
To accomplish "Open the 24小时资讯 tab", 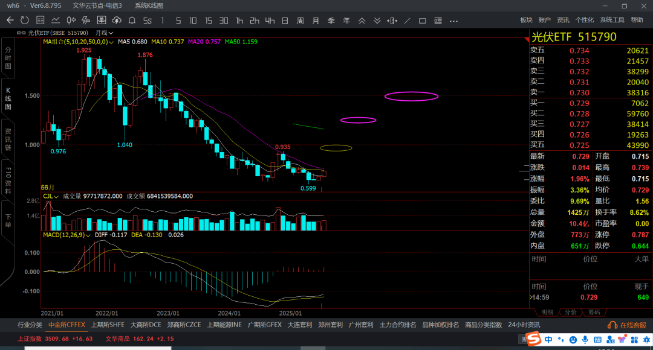I will coord(524,325).
